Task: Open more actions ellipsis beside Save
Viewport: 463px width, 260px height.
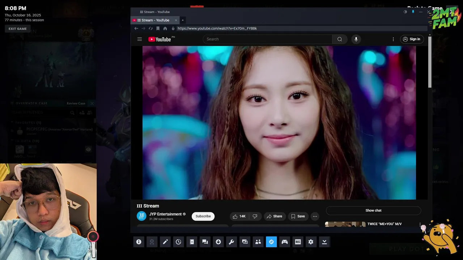Action: (x=315, y=216)
